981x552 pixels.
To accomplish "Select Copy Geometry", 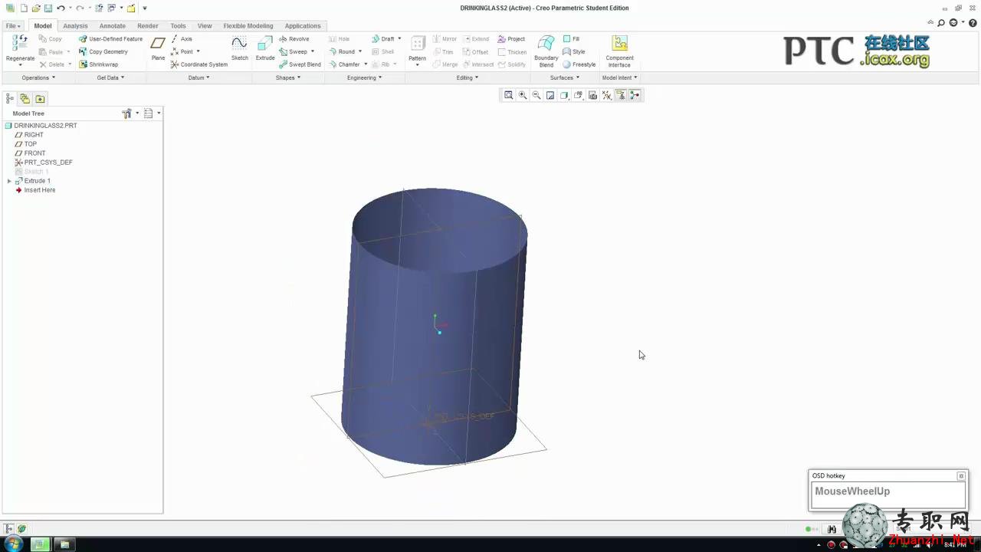I will click(103, 52).
